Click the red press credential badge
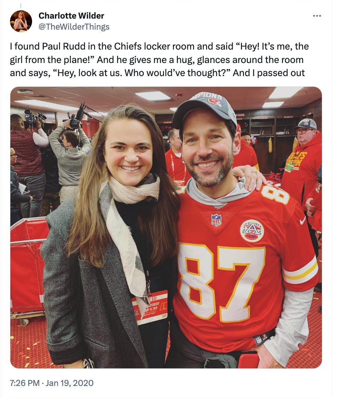Image resolution: width=346 pixels, height=398 pixels. pos(150,308)
